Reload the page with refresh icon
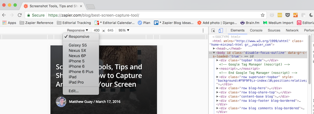The image size is (314, 114). tap(19, 15)
